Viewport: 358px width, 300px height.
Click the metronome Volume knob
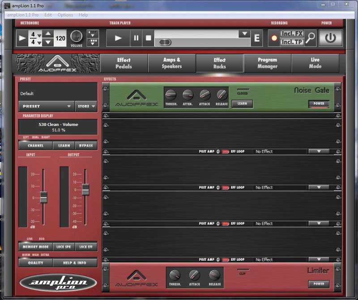coord(76,37)
